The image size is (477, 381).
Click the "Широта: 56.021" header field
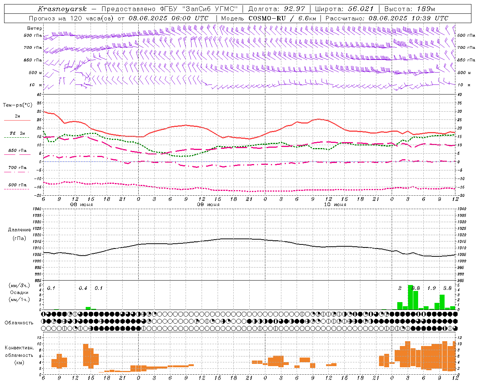click(x=344, y=9)
